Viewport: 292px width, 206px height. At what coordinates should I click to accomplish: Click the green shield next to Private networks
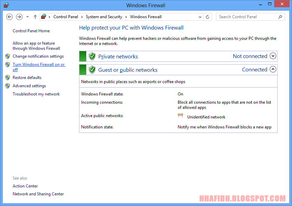tap(92, 56)
